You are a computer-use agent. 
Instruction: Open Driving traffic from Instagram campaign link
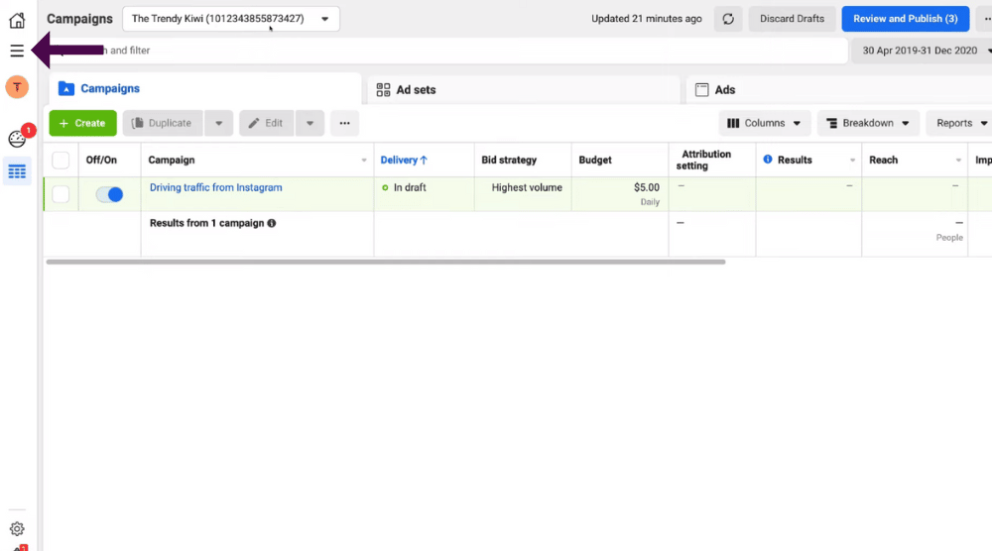(x=215, y=187)
